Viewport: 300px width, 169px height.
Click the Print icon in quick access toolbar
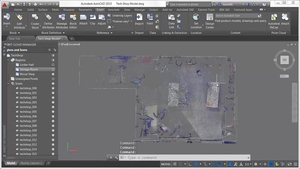[x=36, y=4]
